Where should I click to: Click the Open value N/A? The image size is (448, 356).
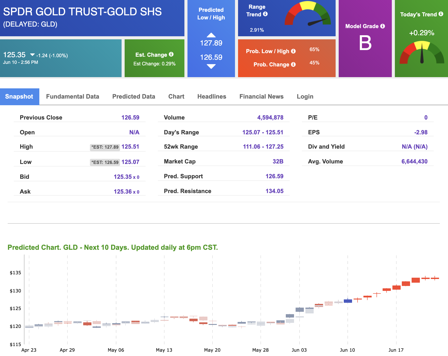134,132
